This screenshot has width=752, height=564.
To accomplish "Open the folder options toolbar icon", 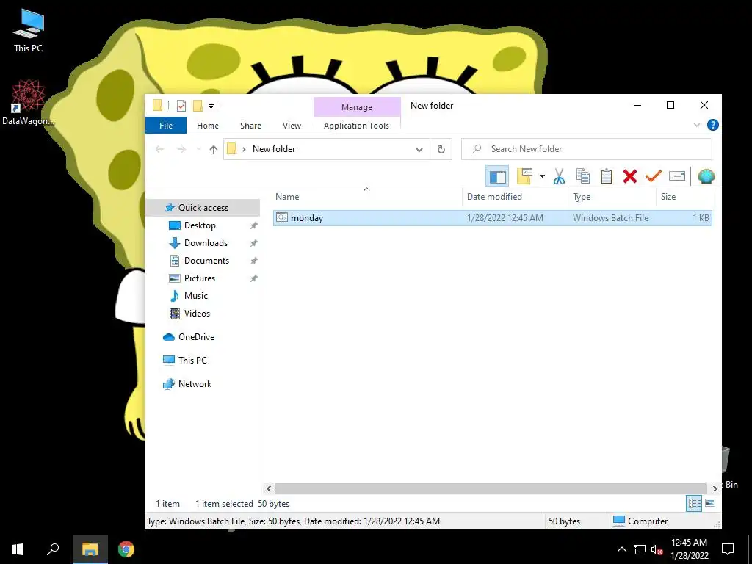I will pyautogui.click(x=524, y=176).
